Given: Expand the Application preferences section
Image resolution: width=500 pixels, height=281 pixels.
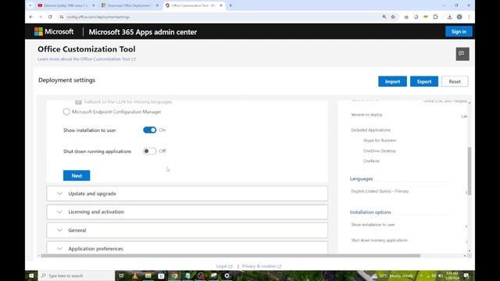Looking at the screenshot, I should click(187, 248).
